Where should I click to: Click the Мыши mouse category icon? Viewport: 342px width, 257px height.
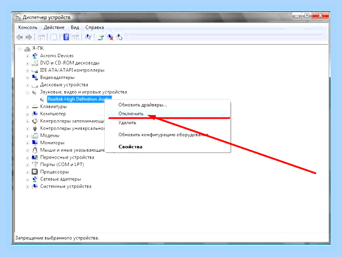point(35,150)
